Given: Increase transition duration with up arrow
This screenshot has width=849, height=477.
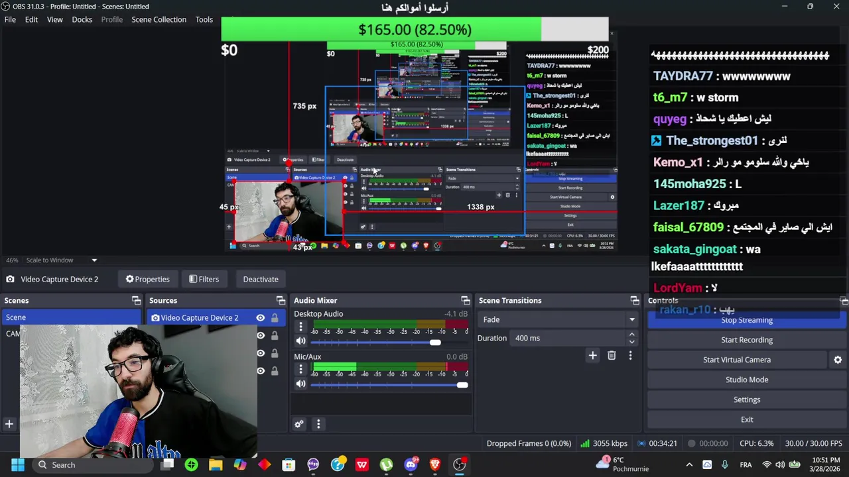Looking at the screenshot, I should point(631,335).
